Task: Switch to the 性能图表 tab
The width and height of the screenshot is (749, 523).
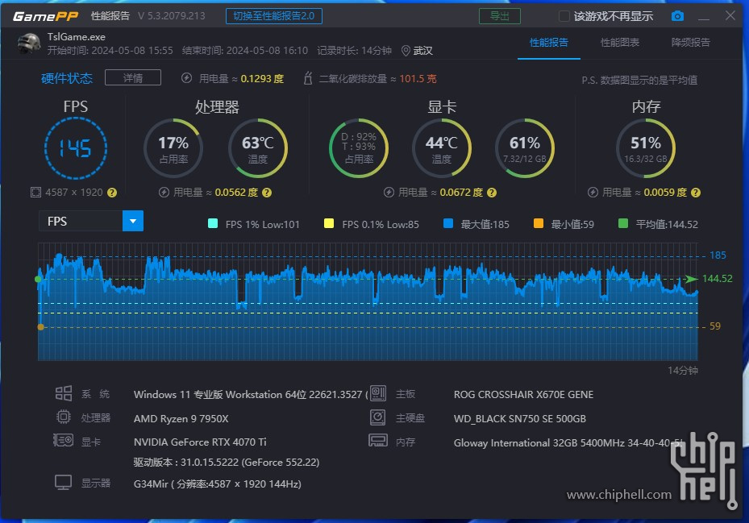Action: tap(619, 43)
